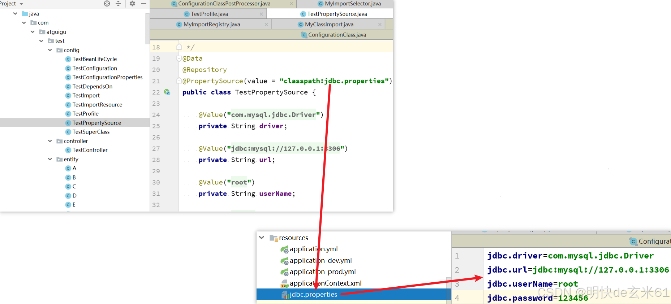The height and width of the screenshot is (304, 671).
Task: Open application.yml in resources
Action: (x=309, y=249)
